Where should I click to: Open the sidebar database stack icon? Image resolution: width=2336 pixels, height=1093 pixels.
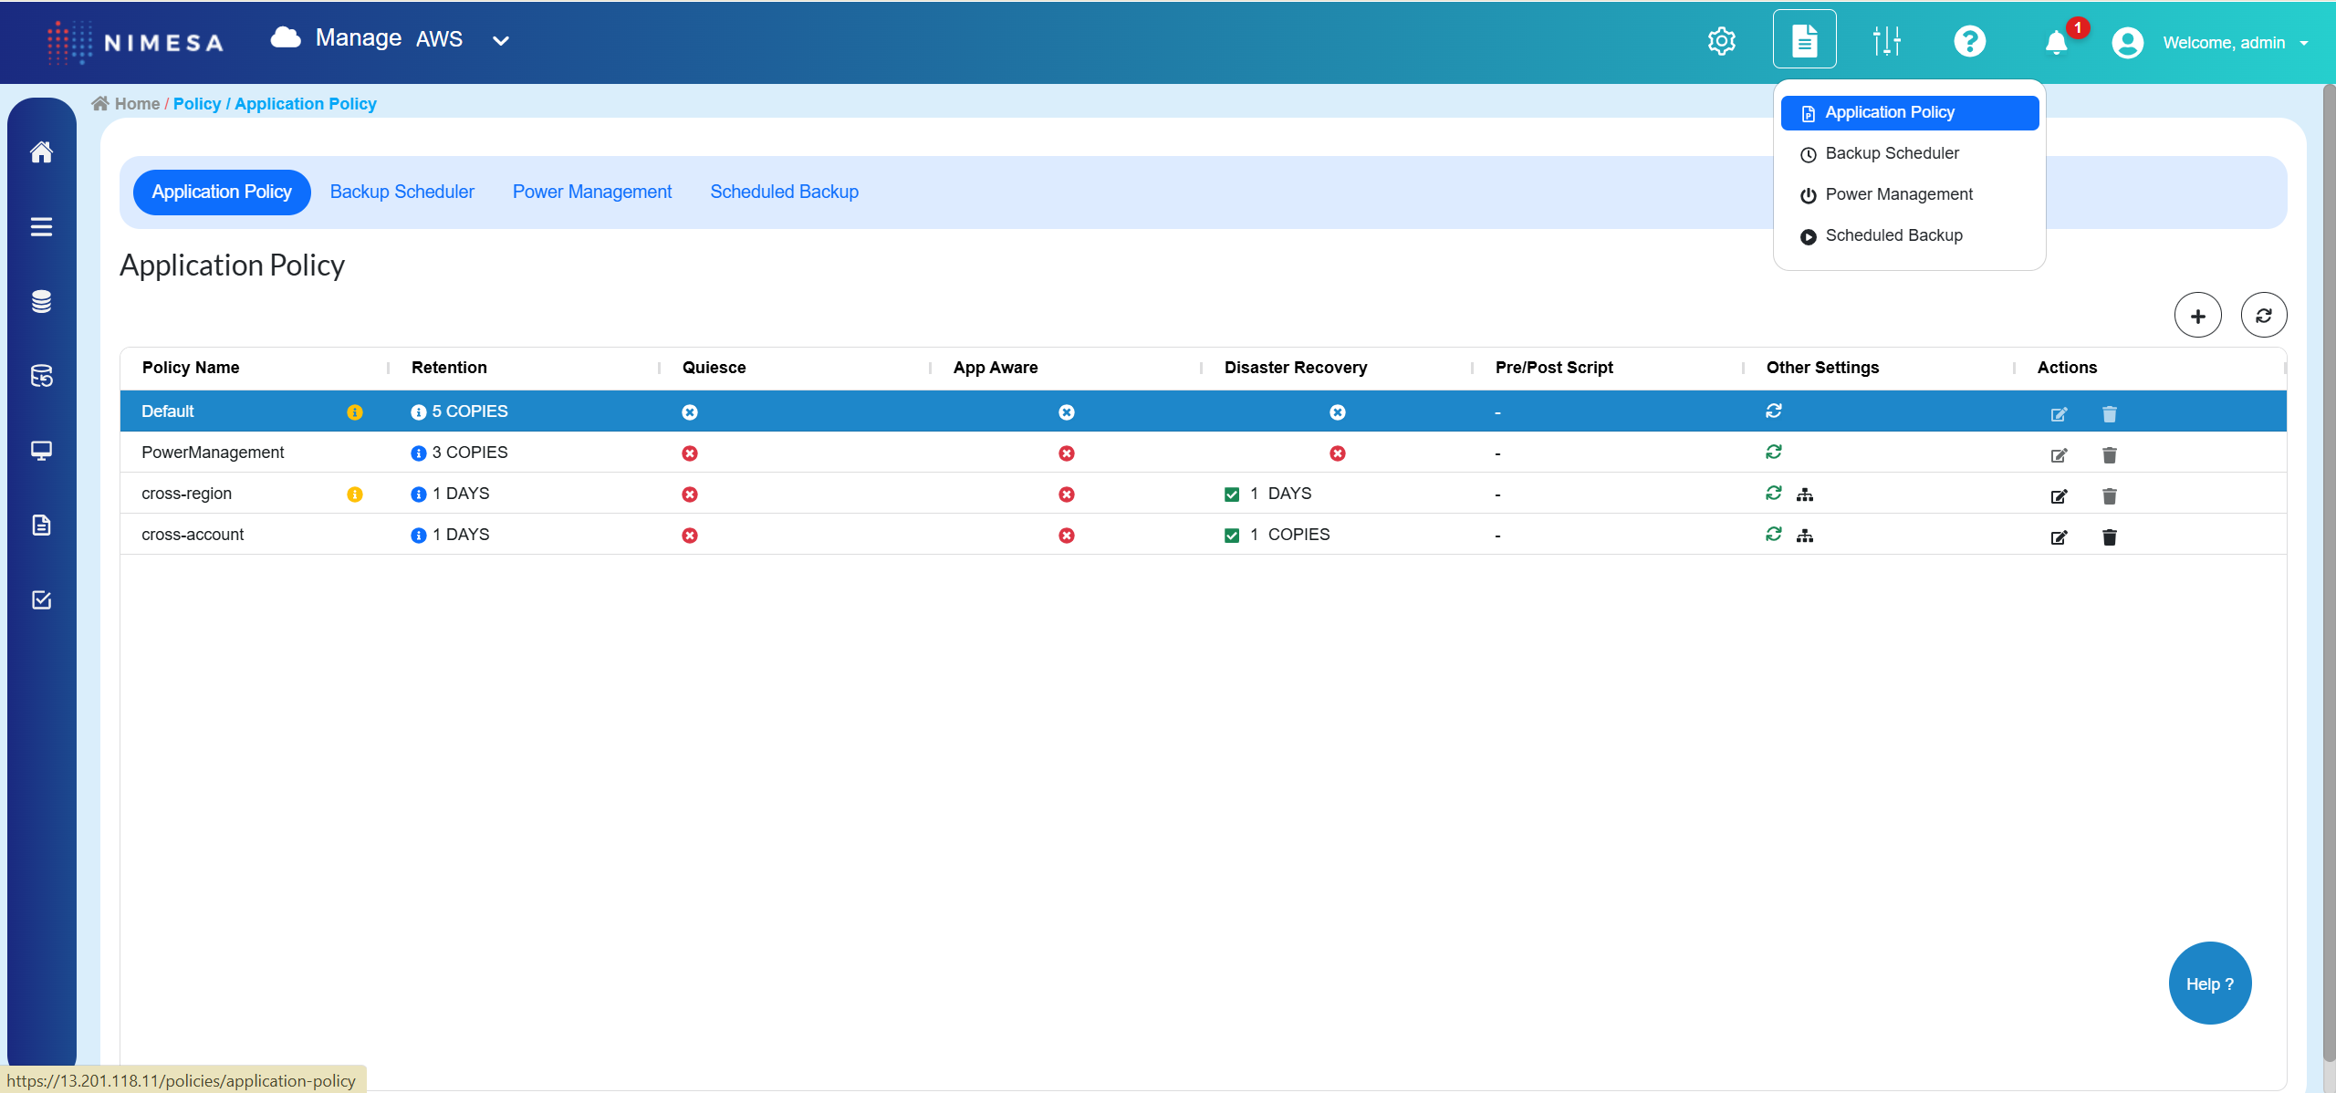click(41, 301)
